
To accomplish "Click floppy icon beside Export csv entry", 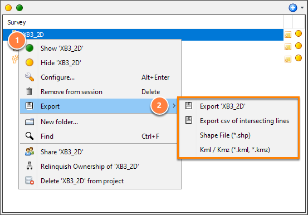I will (189, 120).
